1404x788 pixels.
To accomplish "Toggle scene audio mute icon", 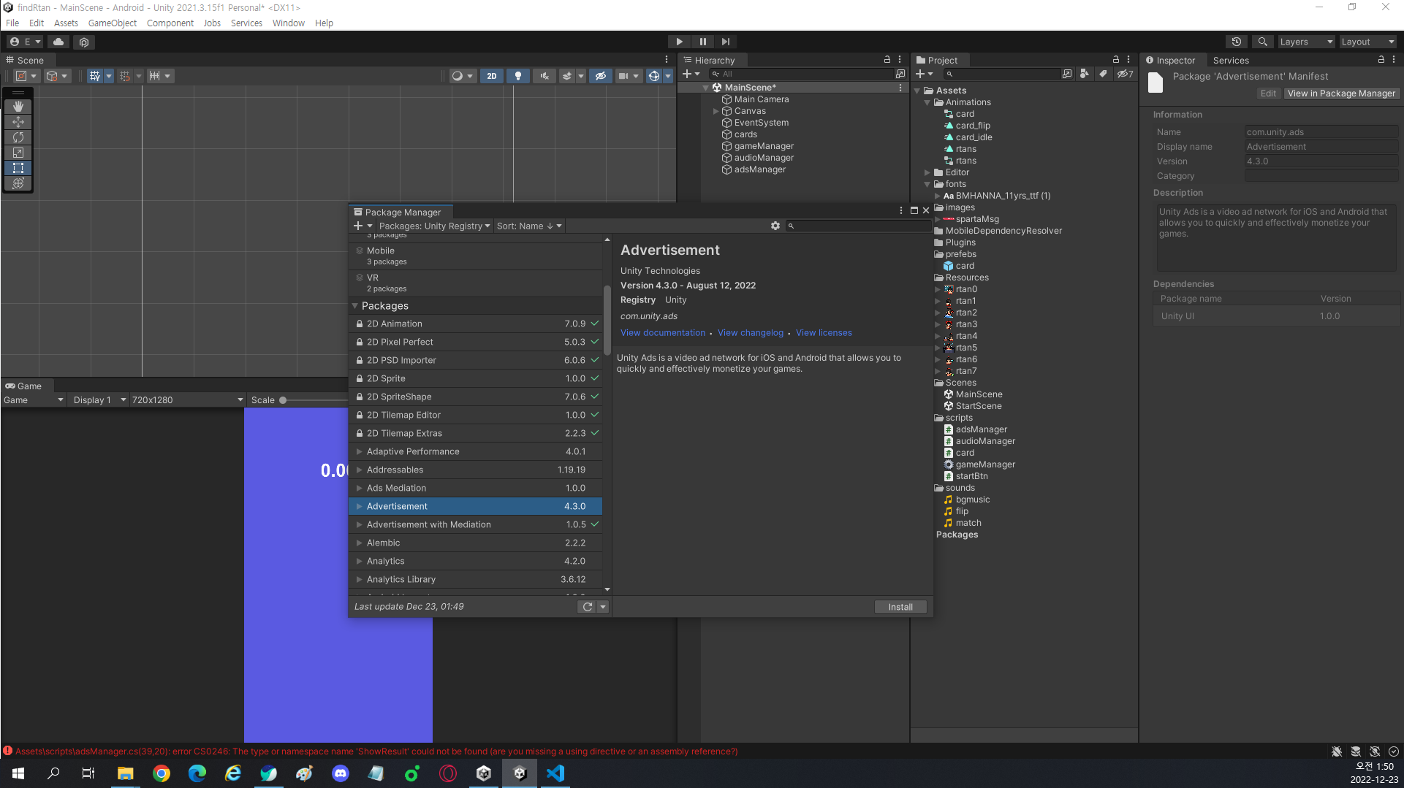I will [544, 76].
